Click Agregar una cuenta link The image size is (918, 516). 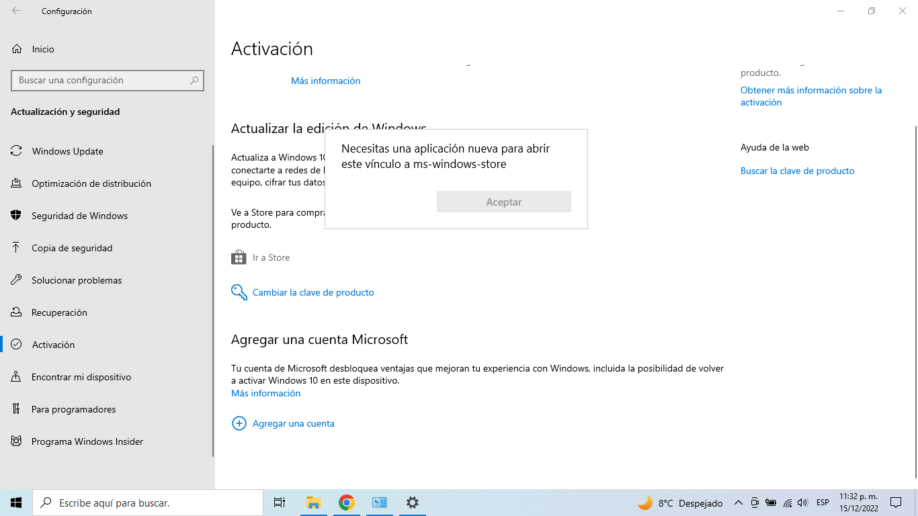(293, 423)
